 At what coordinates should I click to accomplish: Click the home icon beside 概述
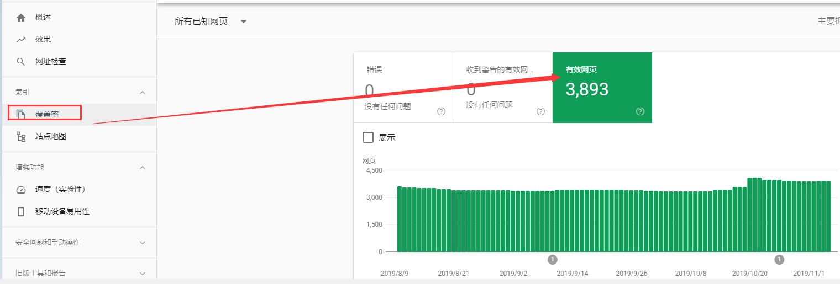[21, 18]
